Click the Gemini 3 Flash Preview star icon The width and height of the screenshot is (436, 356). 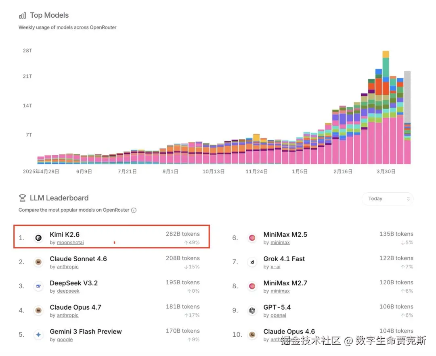point(38,335)
